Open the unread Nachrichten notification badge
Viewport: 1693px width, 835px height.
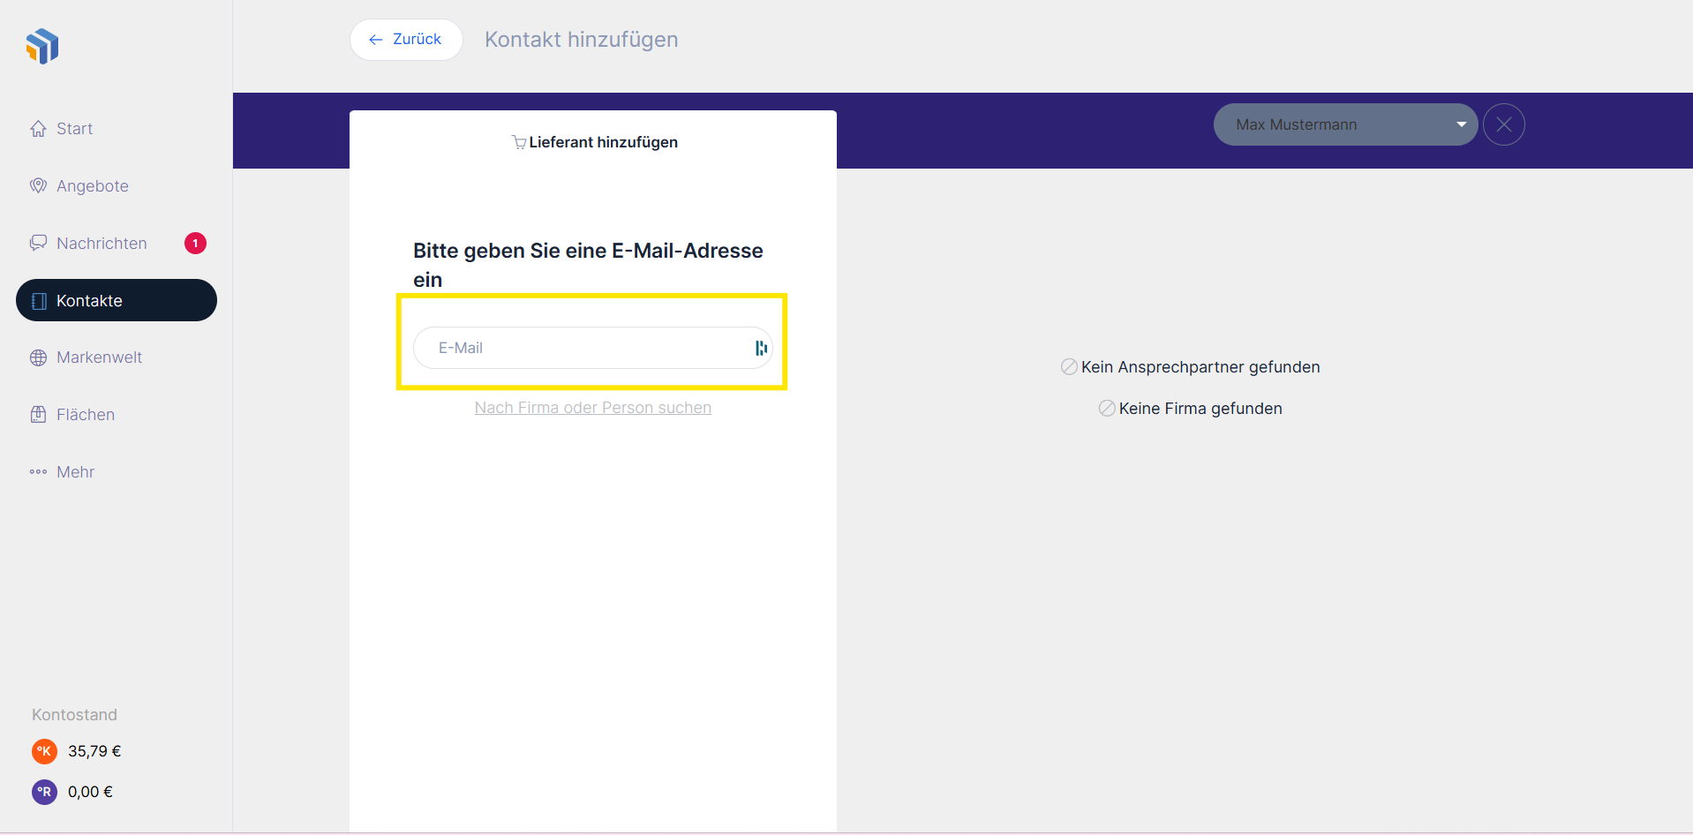click(195, 244)
